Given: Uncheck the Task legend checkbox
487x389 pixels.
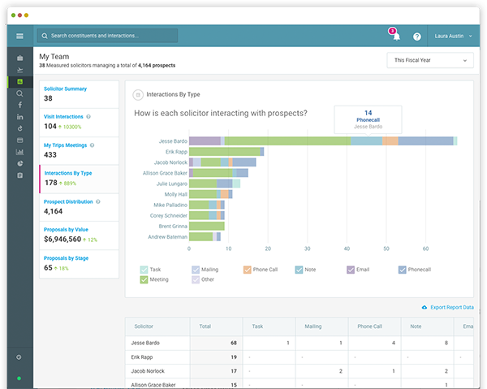Looking at the screenshot, I should pos(144,270).
